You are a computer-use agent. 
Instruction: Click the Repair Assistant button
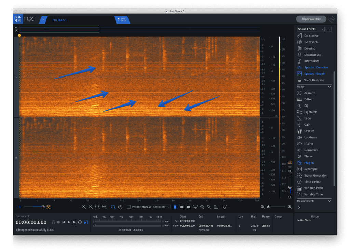[311, 19]
